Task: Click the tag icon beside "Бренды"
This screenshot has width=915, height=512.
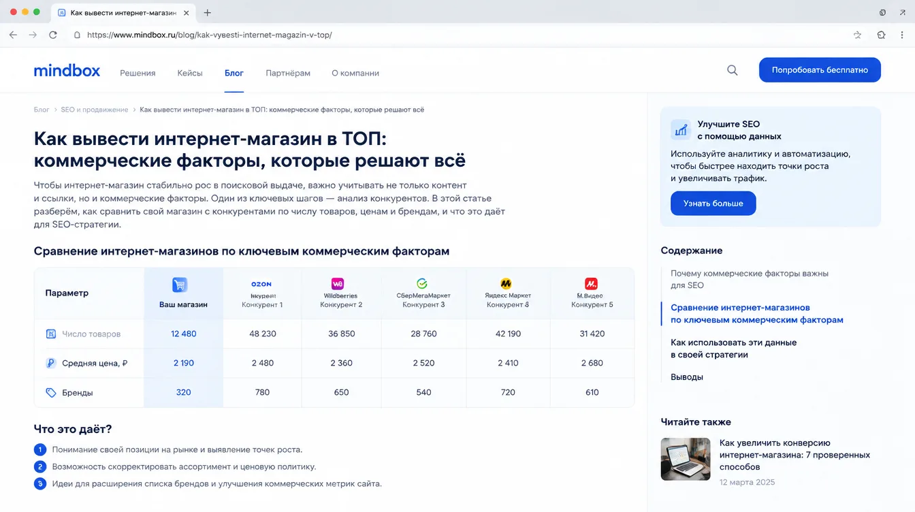Action: (x=50, y=393)
